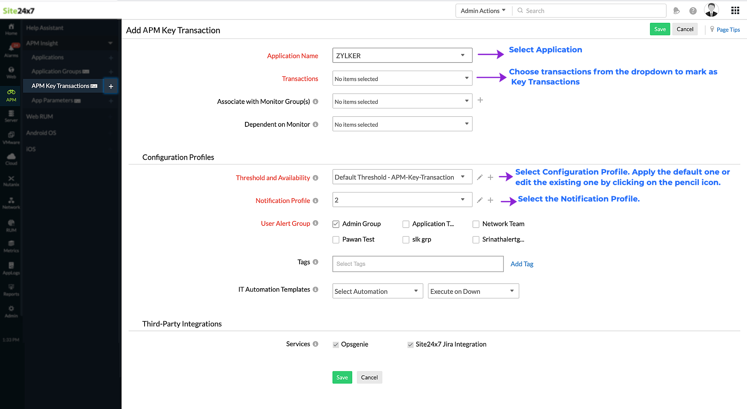Click into the Select Tags field
Image resolution: width=747 pixels, height=409 pixels.
pyautogui.click(x=418, y=264)
